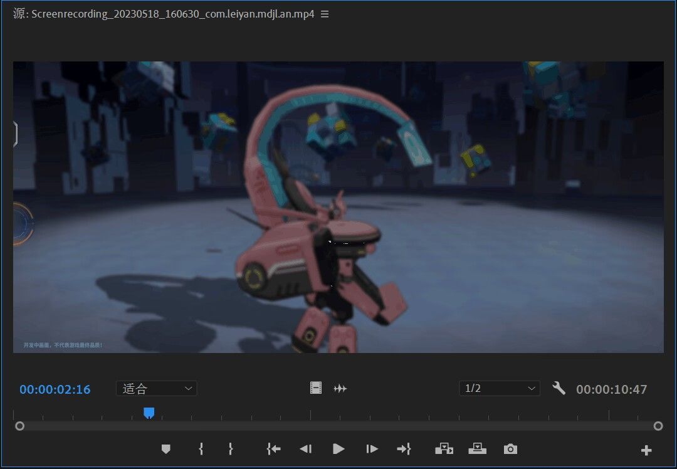This screenshot has width=677, height=469.
Task: Click source clip title Screenrecording_20230518_160630_com.leiyan.mdjl.an.mp4
Action: (x=173, y=14)
